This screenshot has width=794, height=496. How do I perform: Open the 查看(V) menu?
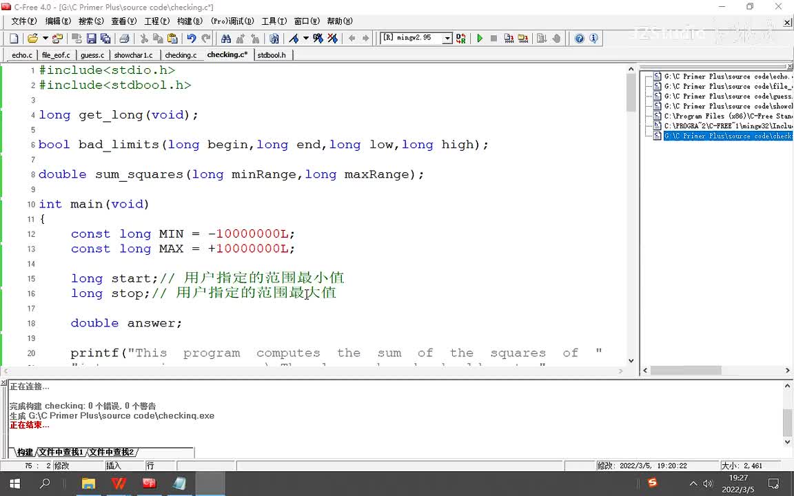tap(123, 21)
